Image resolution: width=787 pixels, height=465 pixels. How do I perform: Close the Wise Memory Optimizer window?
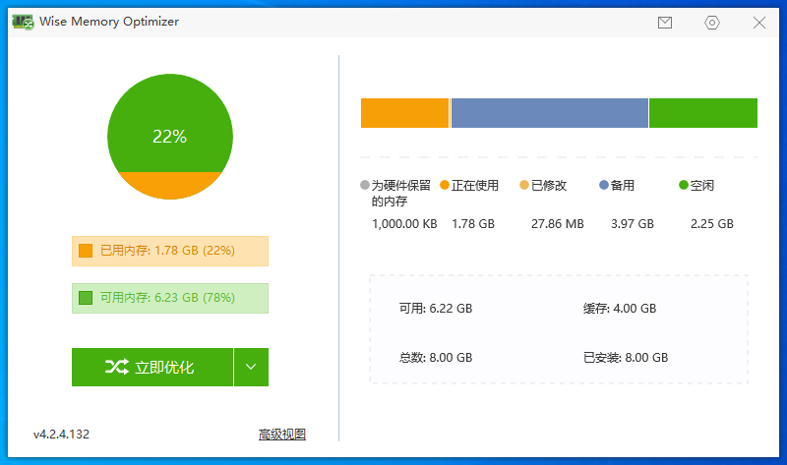758,23
